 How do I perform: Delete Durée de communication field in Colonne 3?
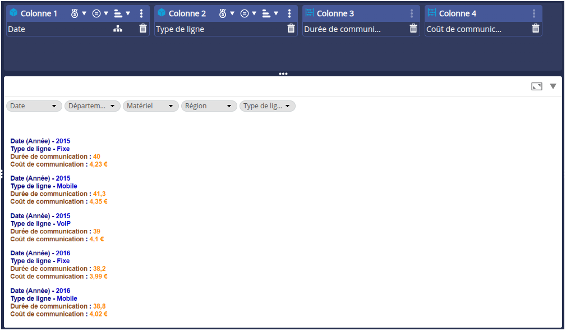(413, 29)
